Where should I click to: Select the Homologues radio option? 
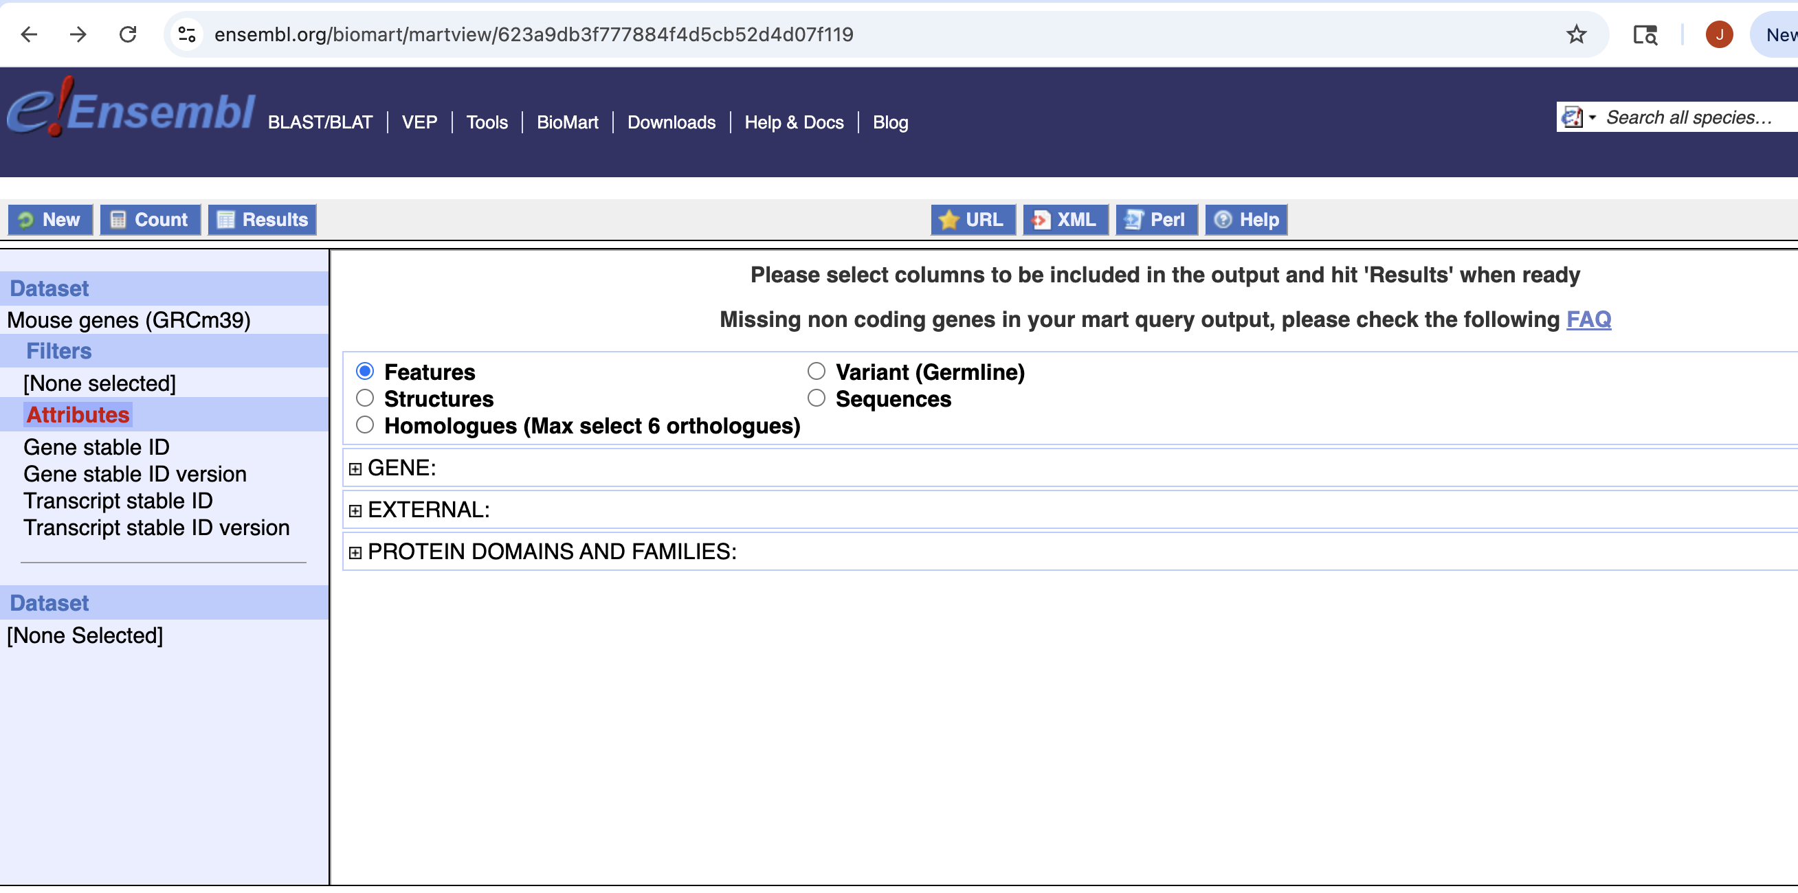(365, 425)
